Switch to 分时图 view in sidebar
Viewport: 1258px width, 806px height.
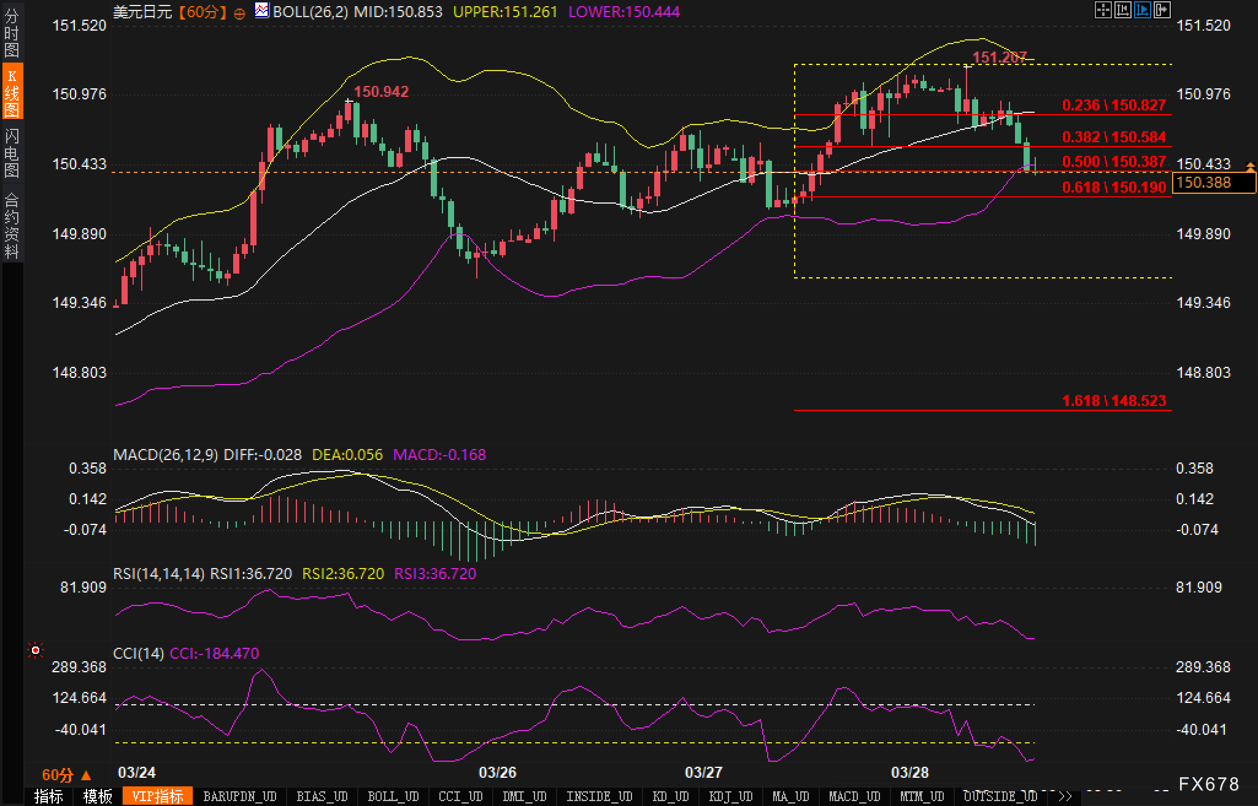click(12, 33)
